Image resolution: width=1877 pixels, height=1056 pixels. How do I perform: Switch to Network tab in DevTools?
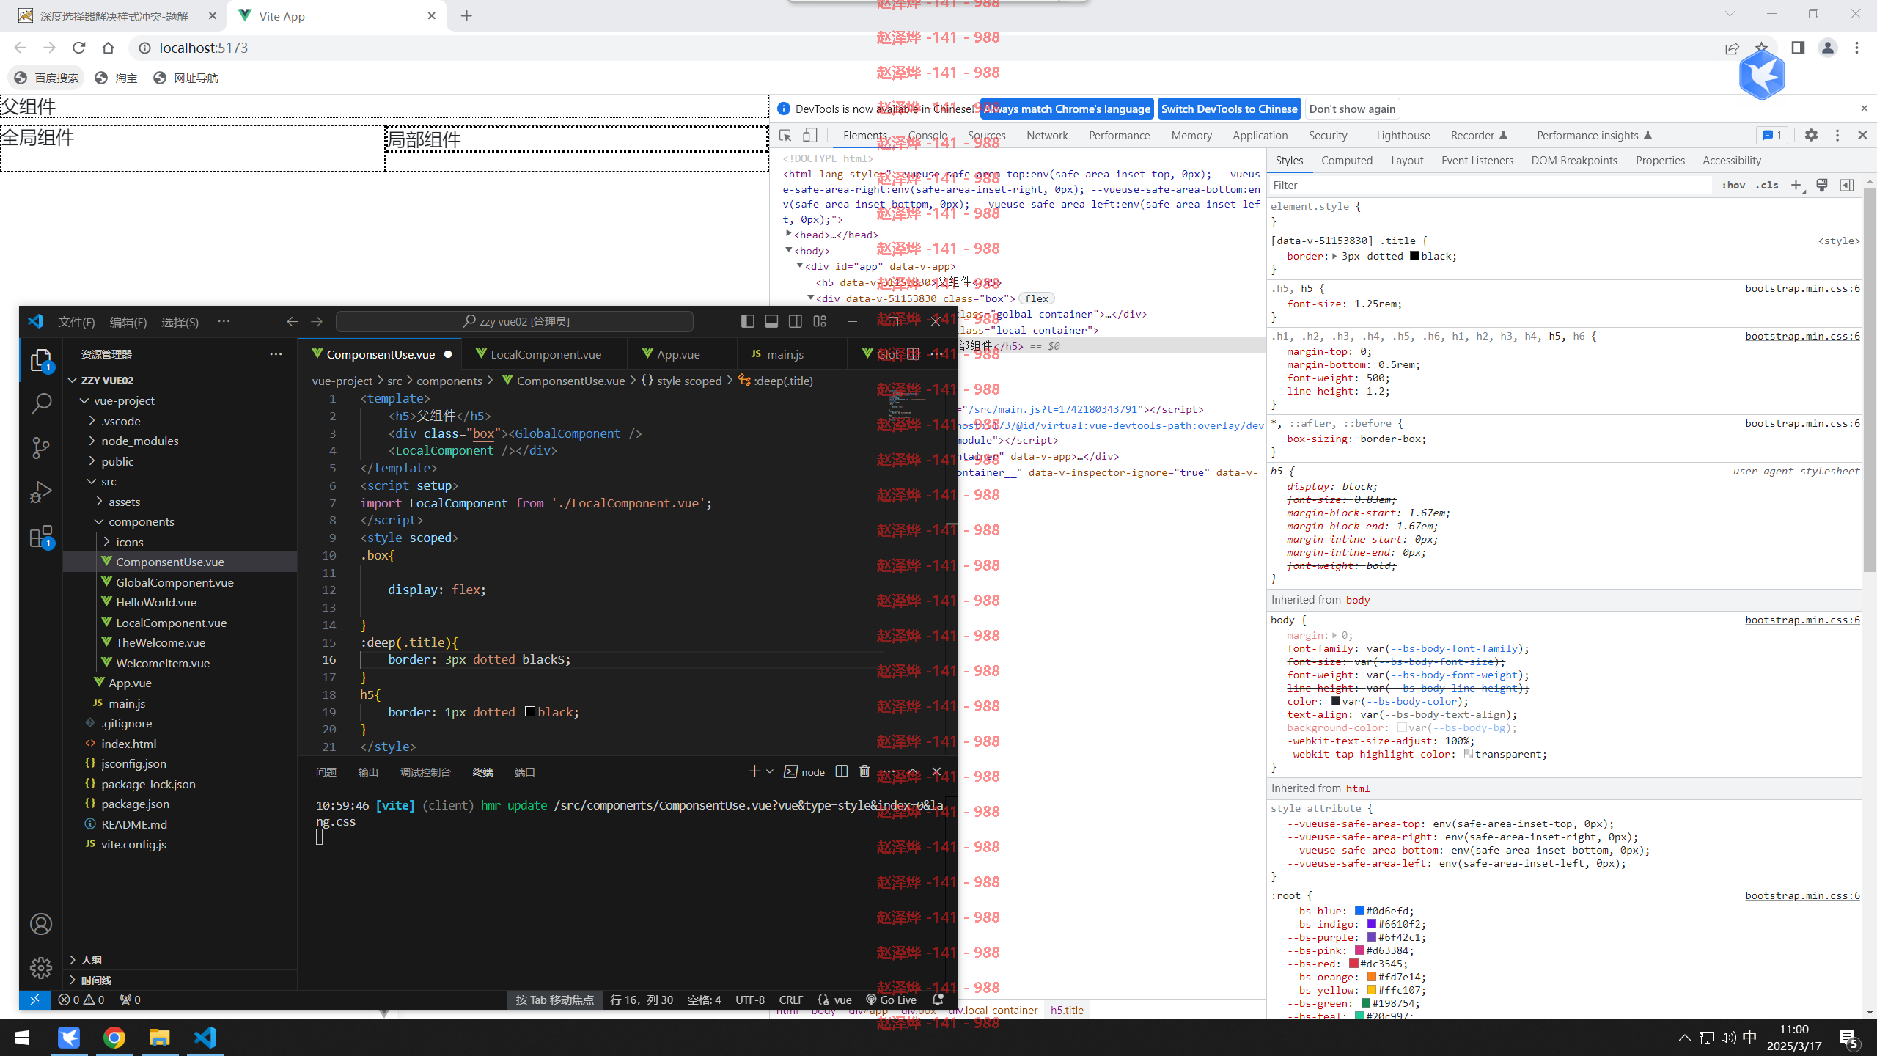[1047, 136]
